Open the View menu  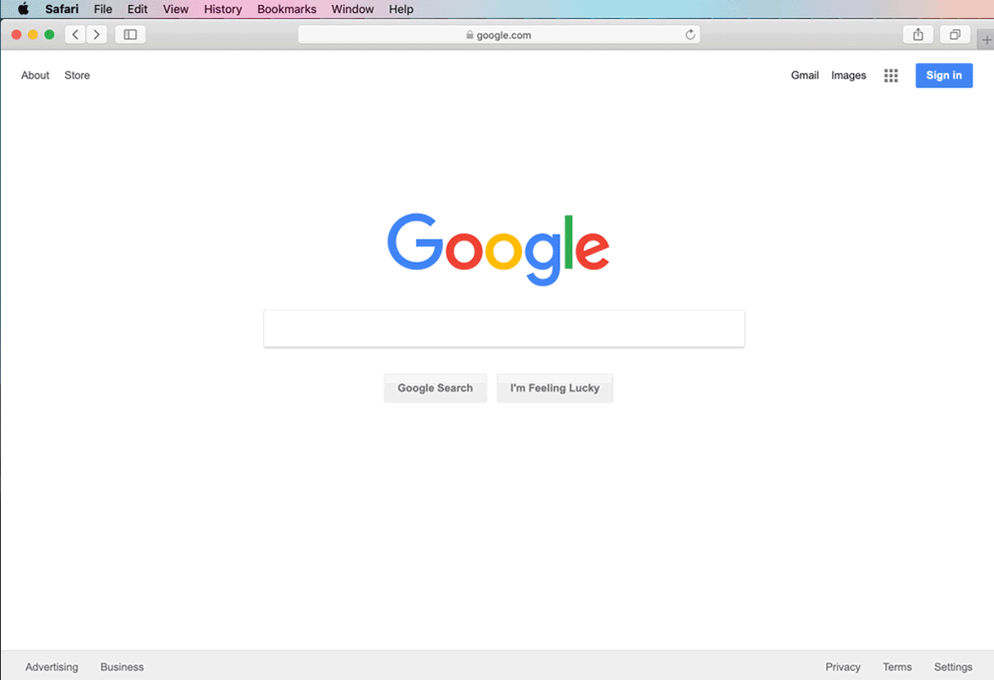click(176, 9)
